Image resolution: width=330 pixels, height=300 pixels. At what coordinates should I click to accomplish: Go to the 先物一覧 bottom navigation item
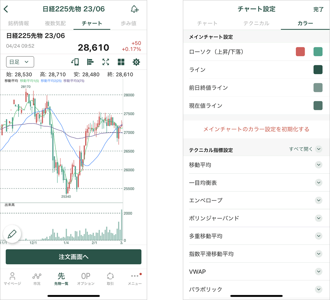click(61, 278)
